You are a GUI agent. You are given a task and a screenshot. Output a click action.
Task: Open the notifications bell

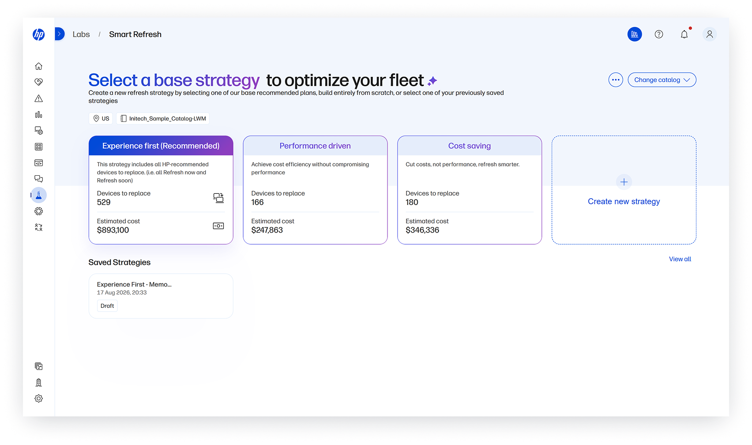684,34
